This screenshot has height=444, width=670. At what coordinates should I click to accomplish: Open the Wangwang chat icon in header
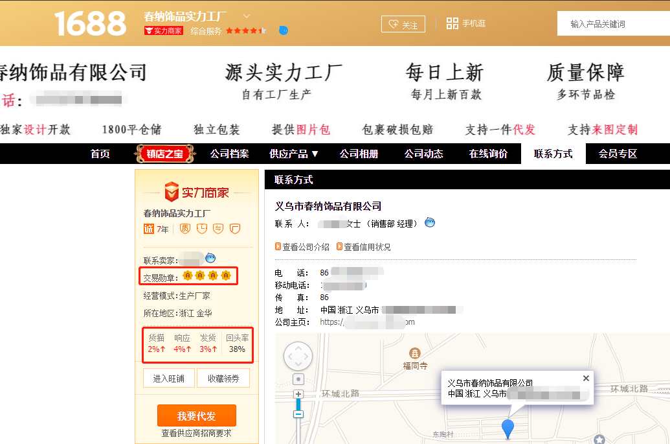[x=284, y=30]
